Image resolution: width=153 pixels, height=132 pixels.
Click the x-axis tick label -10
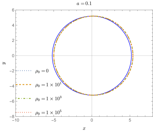tap(16, 120)
